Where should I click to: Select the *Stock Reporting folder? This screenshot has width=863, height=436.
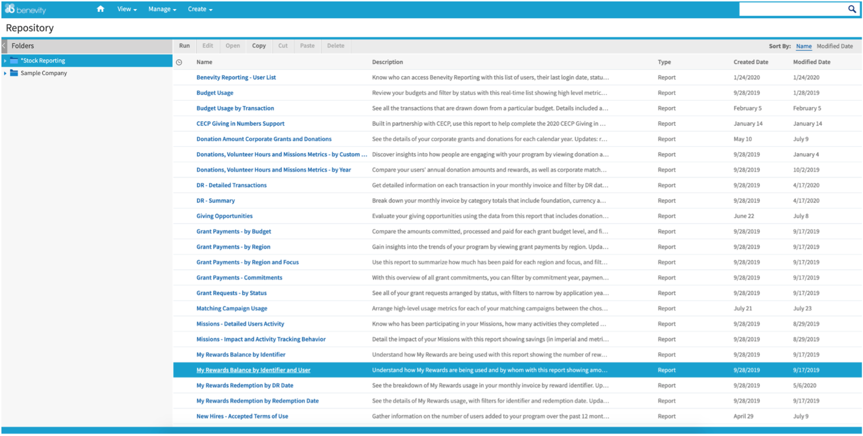[x=87, y=61]
